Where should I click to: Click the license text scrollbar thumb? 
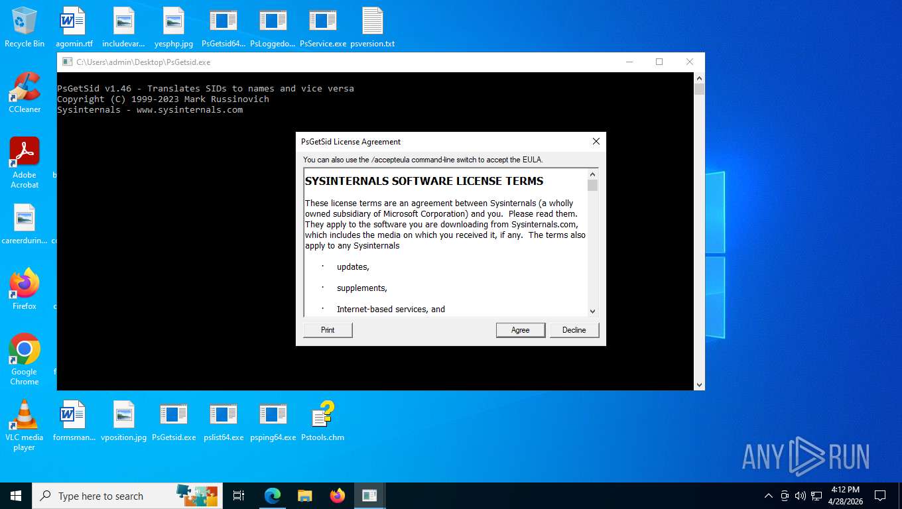coord(593,185)
